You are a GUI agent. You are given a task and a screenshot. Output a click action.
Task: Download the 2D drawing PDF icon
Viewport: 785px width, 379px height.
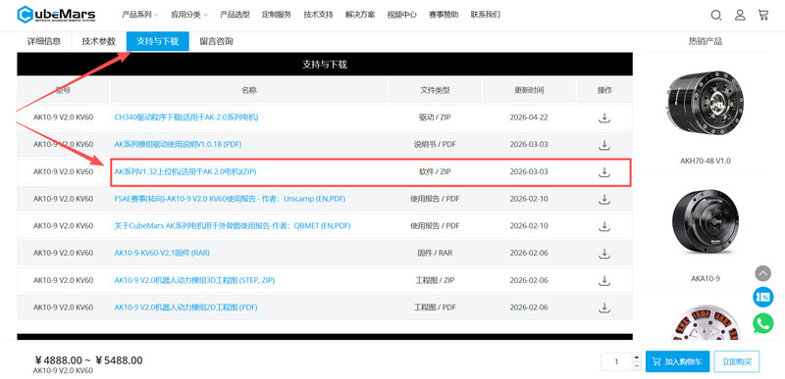(604, 308)
